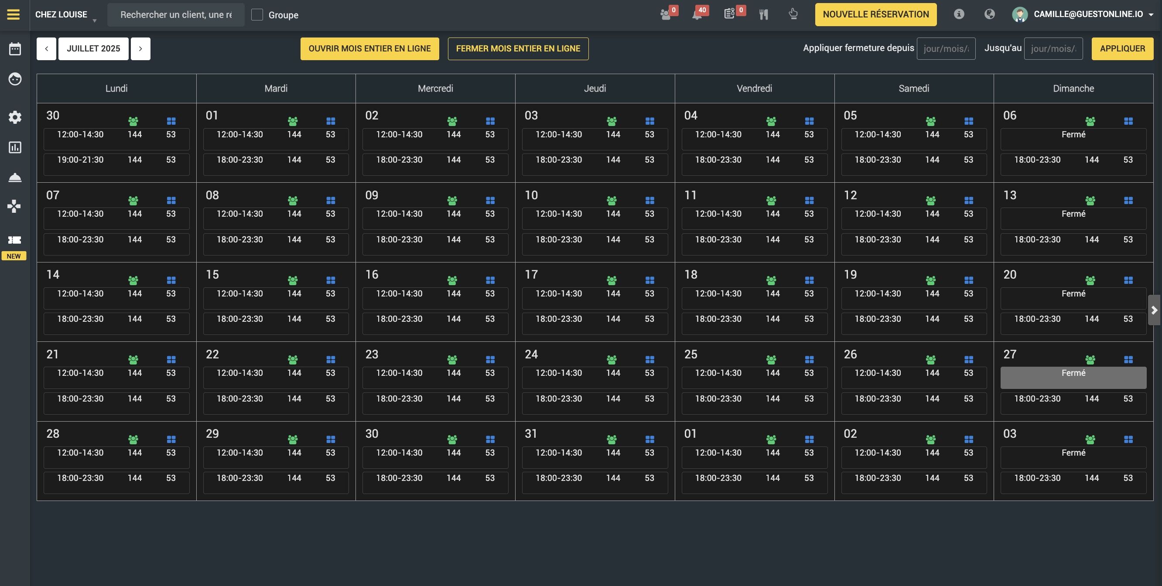
Task: Open the CAMILLE@GUESTONLINE.IO account menu
Action: [1087, 14]
